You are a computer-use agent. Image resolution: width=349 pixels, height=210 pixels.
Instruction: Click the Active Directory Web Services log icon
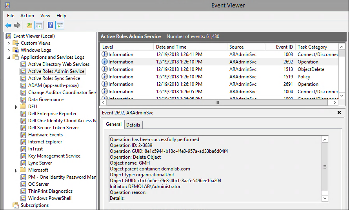[23, 64]
